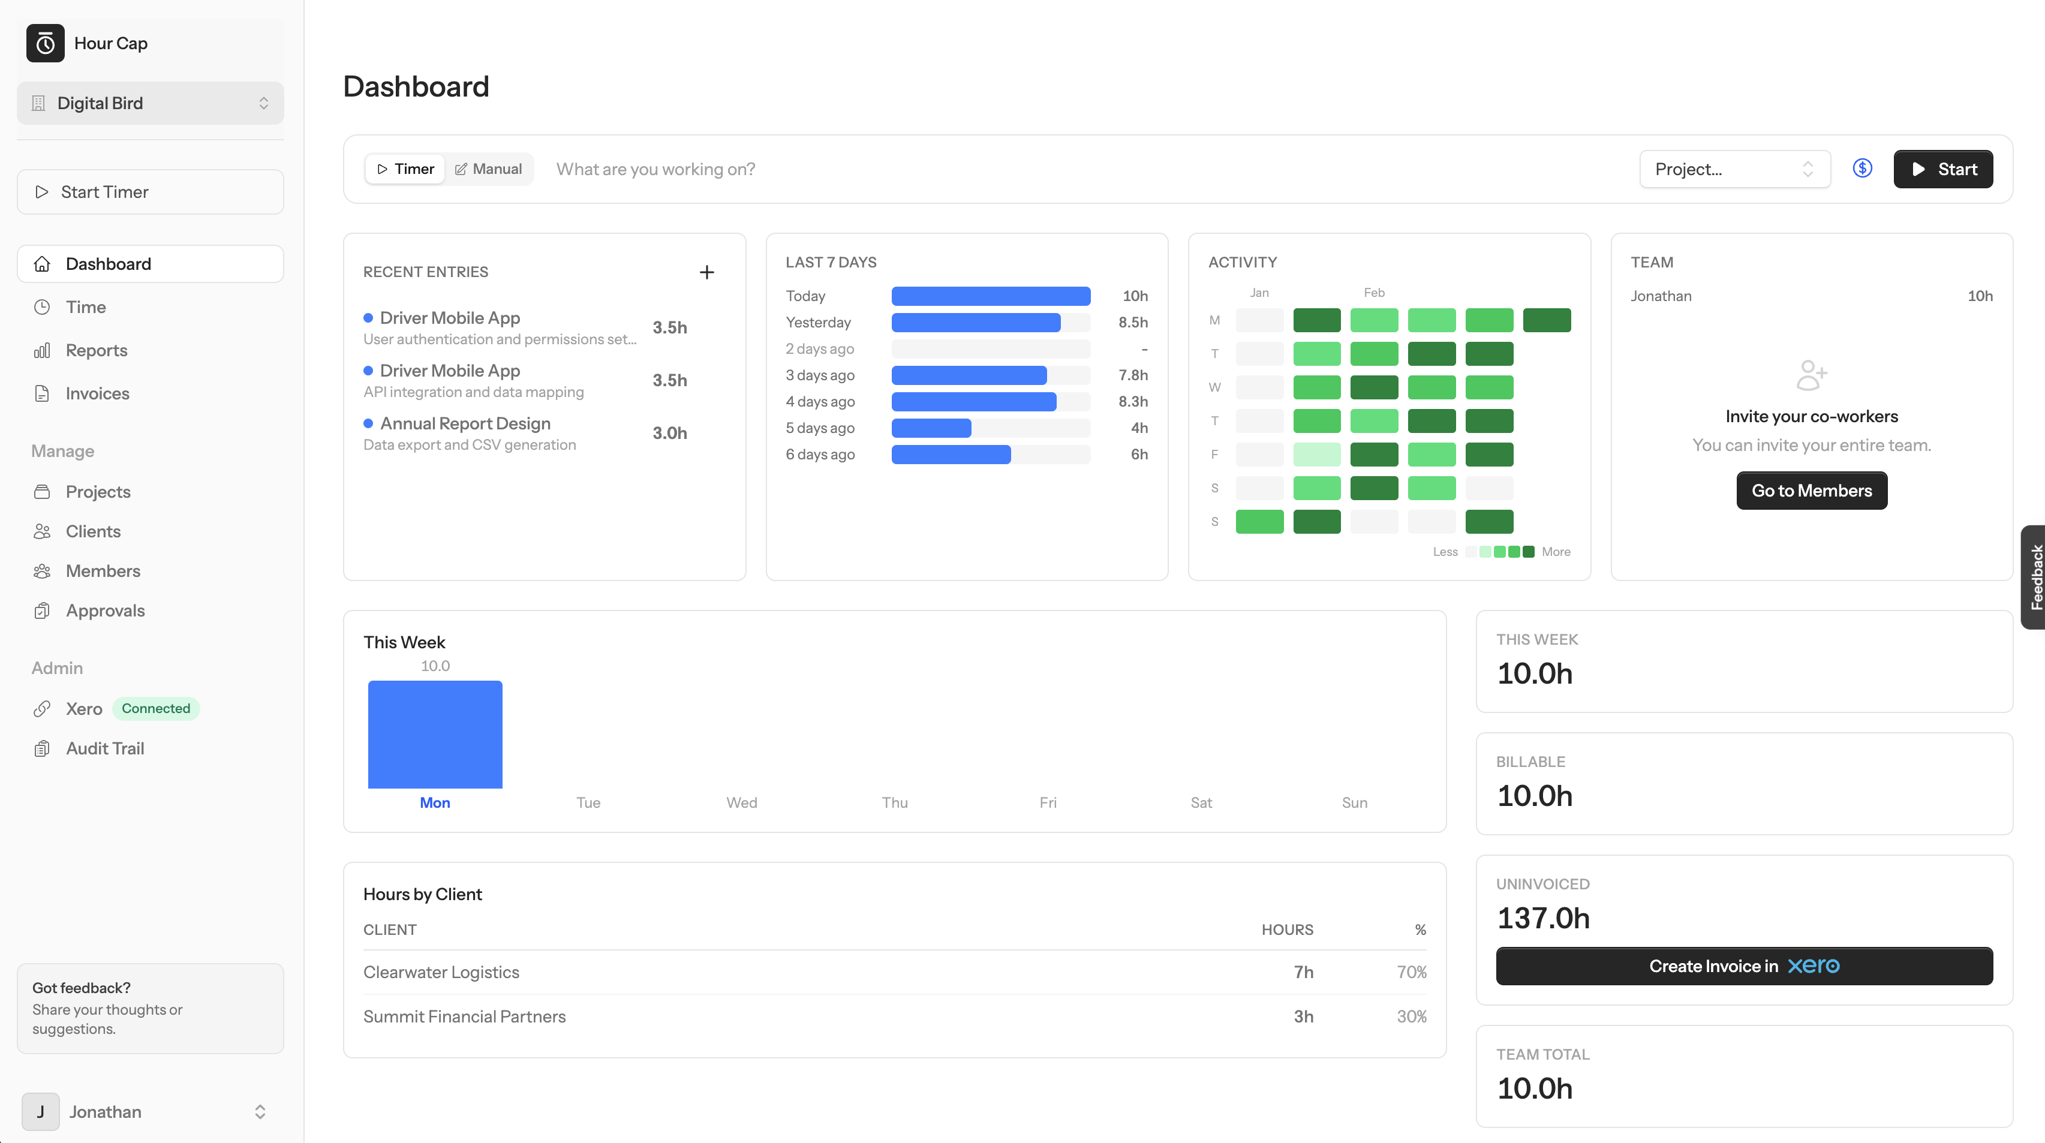Viewport: 2045px width, 1143px height.
Task: Open the Jonathan account menu chevron
Action: pyautogui.click(x=260, y=1111)
